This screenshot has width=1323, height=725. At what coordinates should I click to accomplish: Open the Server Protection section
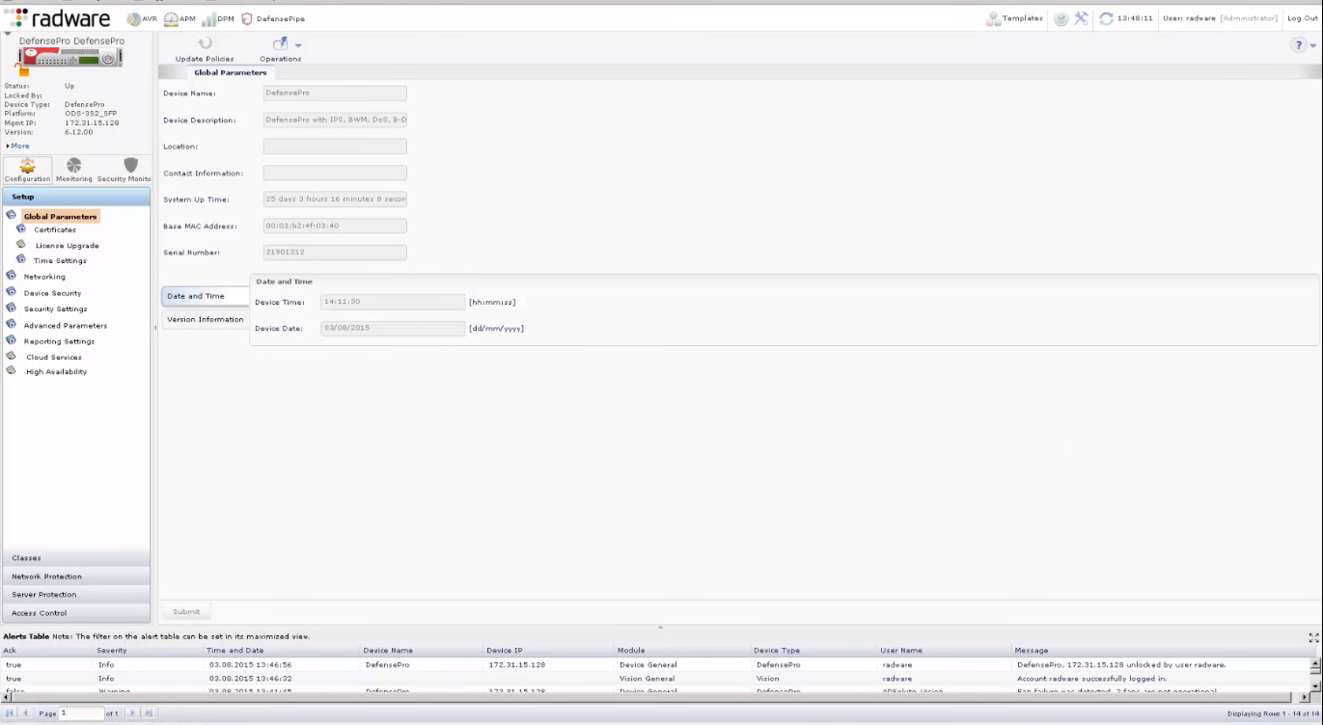[x=76, y=595]
